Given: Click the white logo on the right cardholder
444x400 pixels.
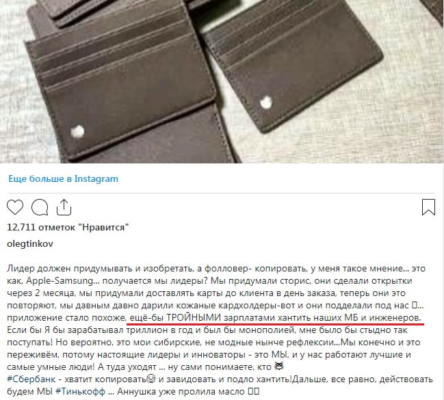Looking at the screenshot, I should 266,102.
